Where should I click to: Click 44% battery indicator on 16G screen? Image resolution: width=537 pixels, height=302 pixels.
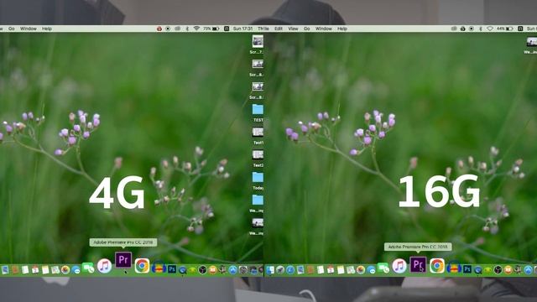pyautogui.click(x=505, y=29)
